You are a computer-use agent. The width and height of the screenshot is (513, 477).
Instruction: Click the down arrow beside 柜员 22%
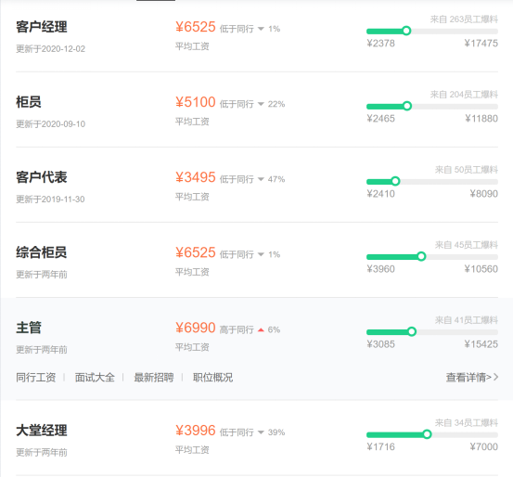pyautogui.click(x=261, y=104)
